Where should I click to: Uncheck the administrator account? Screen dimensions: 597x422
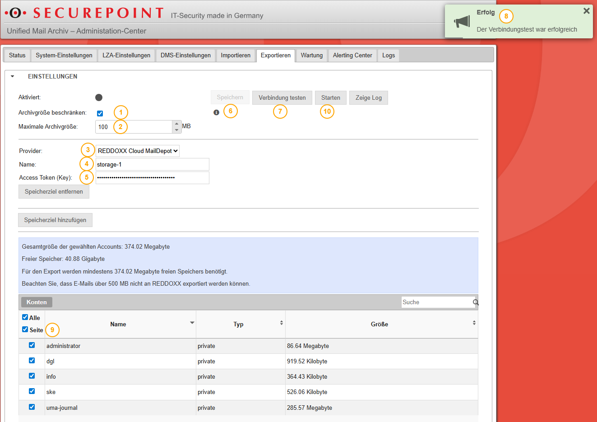pyautogui.click(x=32, y=345)
